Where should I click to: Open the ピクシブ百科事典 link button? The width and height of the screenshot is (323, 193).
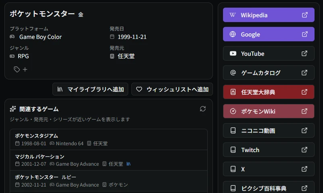(269, 187)
